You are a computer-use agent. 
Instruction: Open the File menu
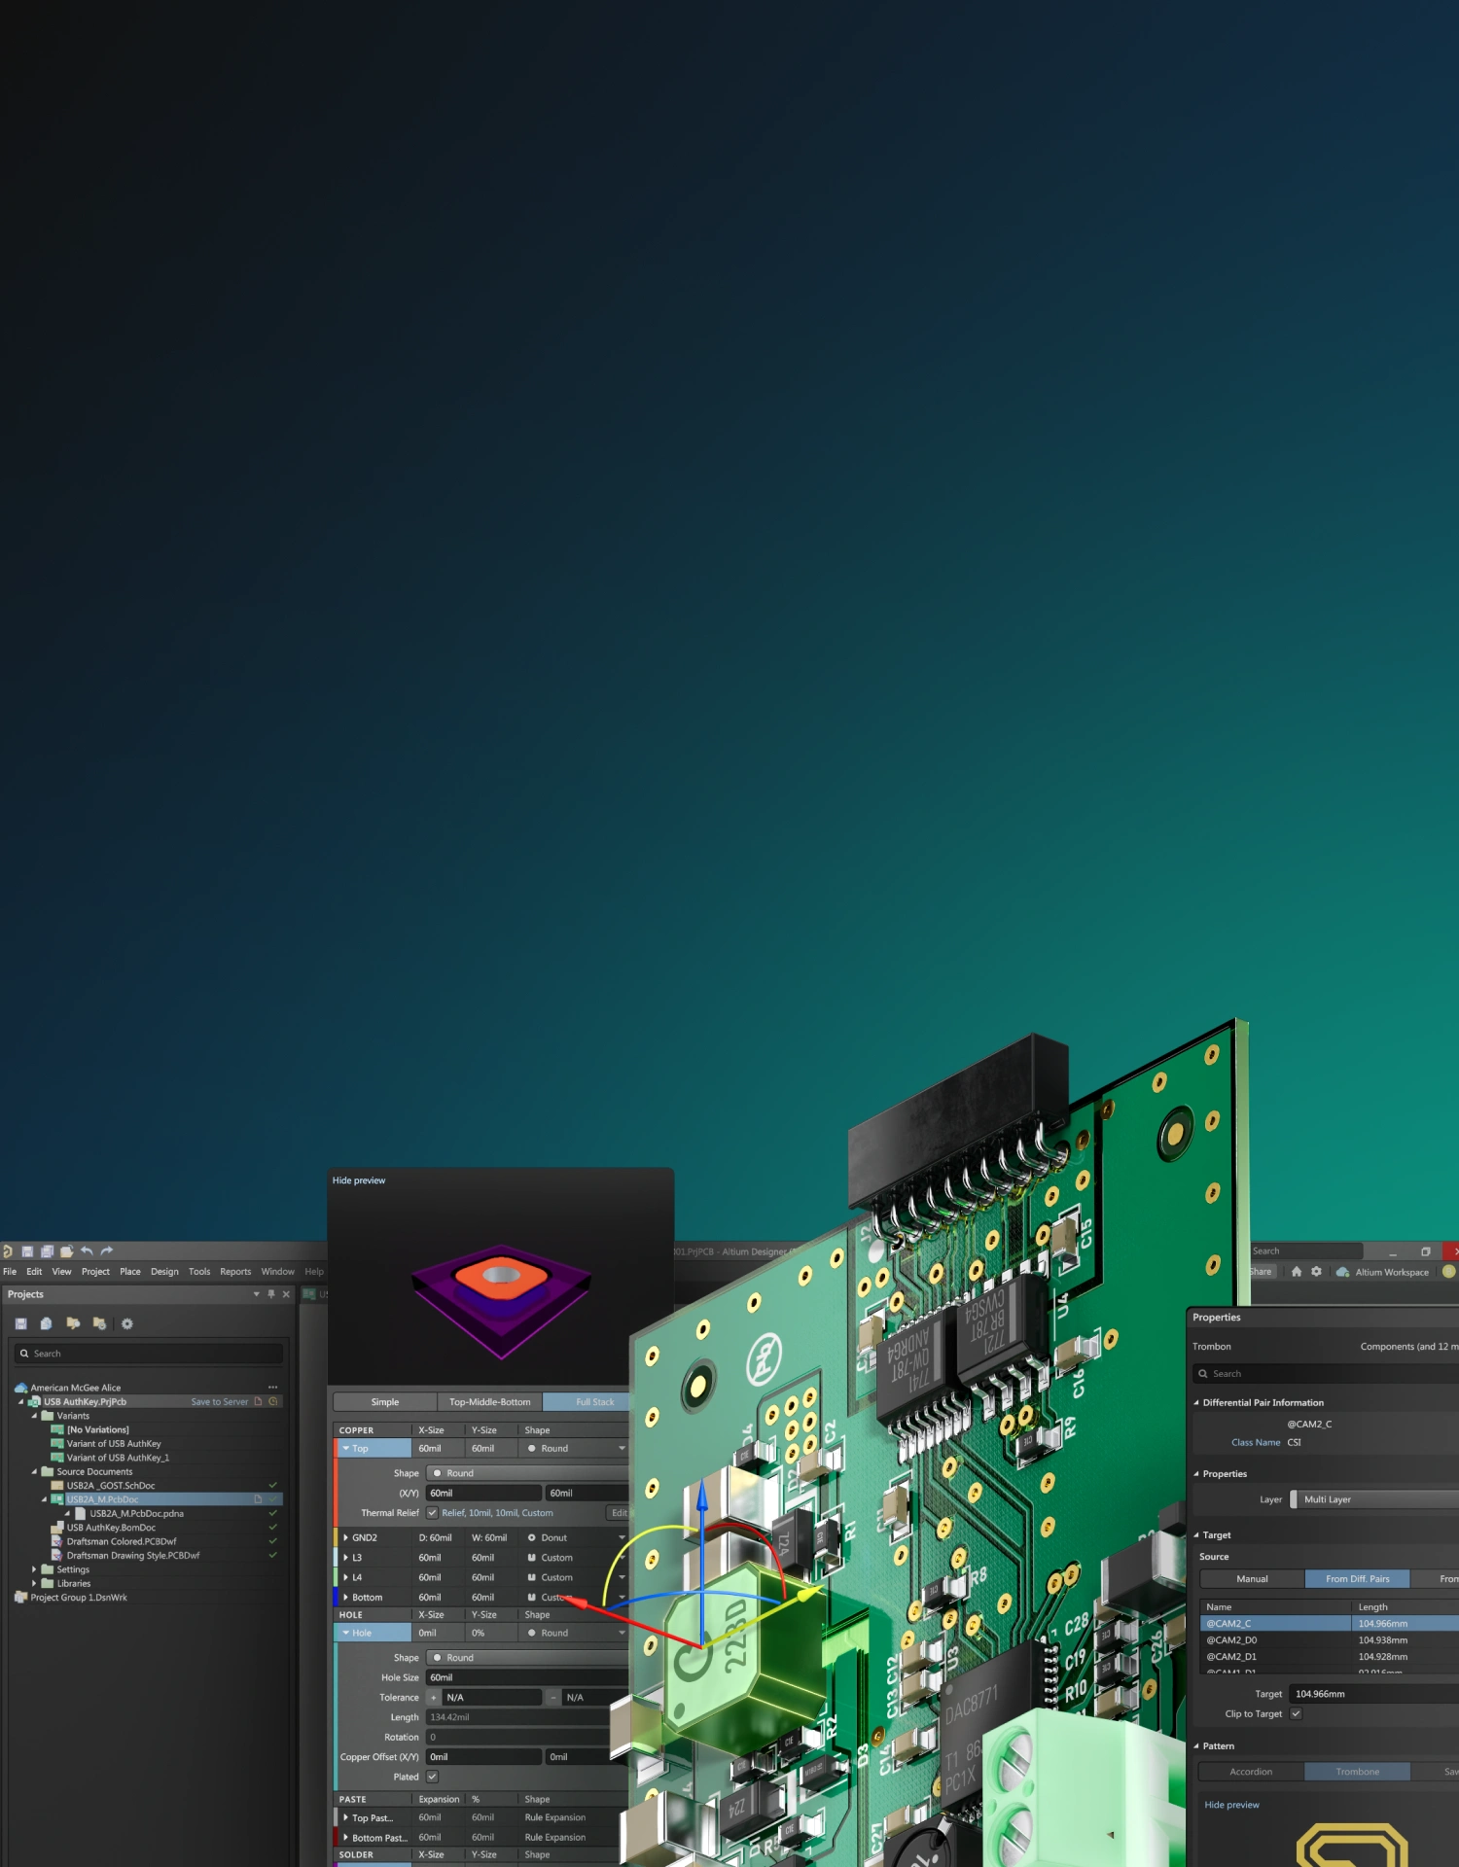pos(10,1272)
